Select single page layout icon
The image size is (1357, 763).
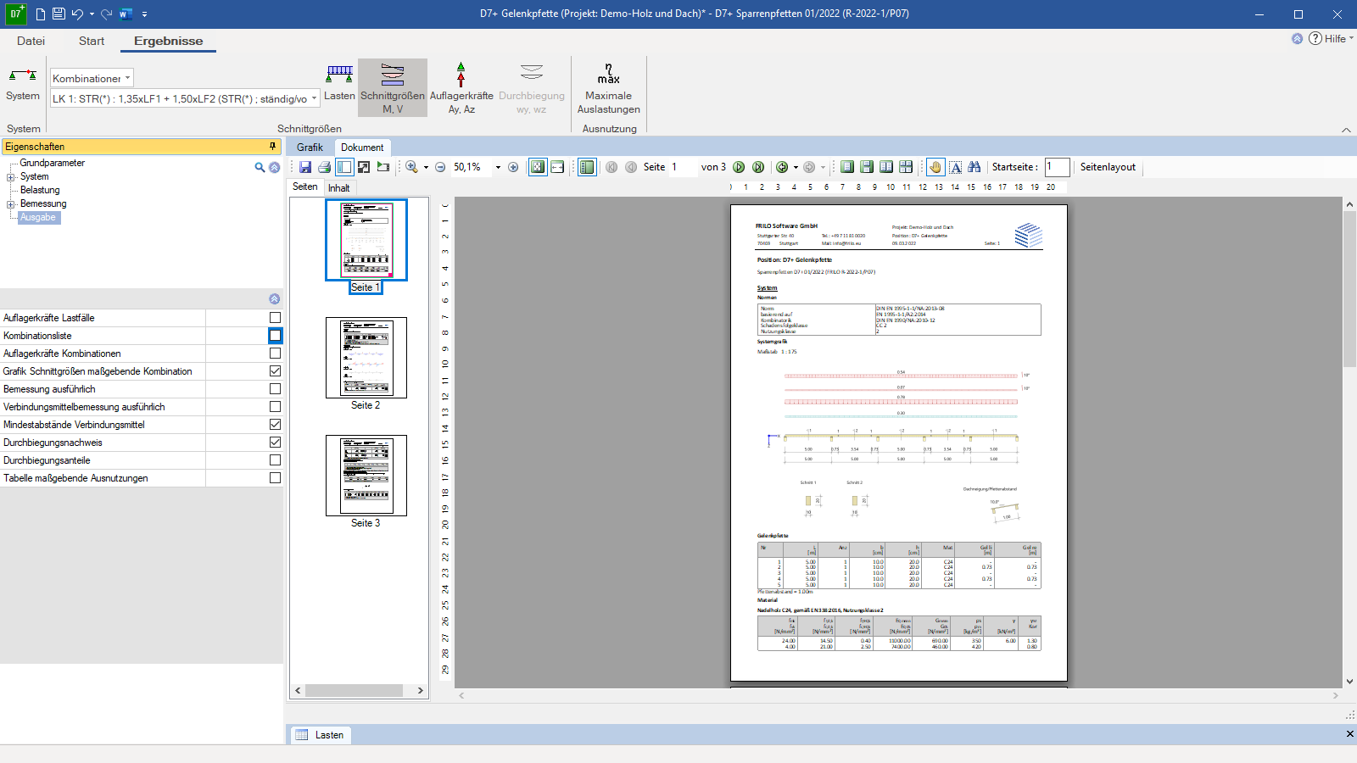click(x=847, y=167)
